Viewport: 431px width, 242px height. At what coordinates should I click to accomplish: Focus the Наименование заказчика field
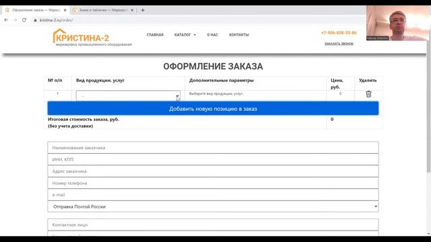(213, 148)
